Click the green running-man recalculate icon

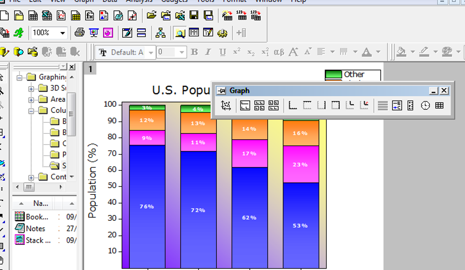point(19,33)
